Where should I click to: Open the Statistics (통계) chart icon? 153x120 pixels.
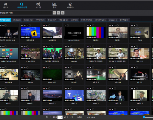click(54, 5)
